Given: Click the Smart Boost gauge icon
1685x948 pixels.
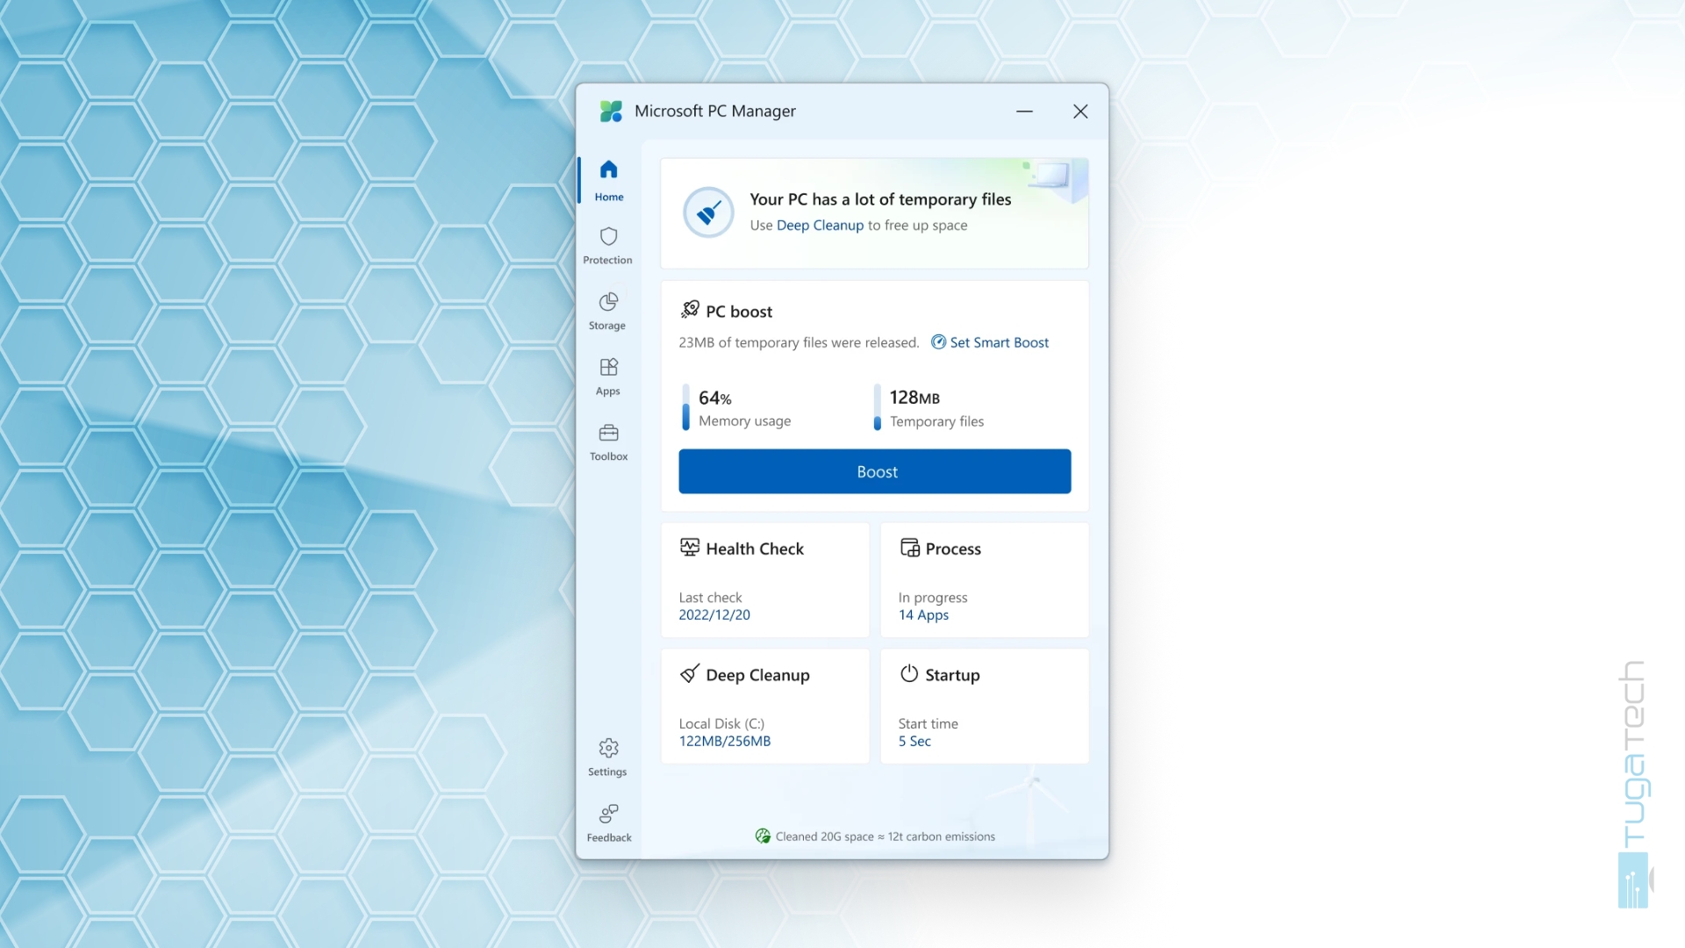Looking at the screenshot, I should click(938, 342).
